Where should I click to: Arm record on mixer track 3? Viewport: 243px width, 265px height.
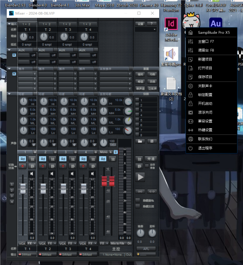pos(63,166)
